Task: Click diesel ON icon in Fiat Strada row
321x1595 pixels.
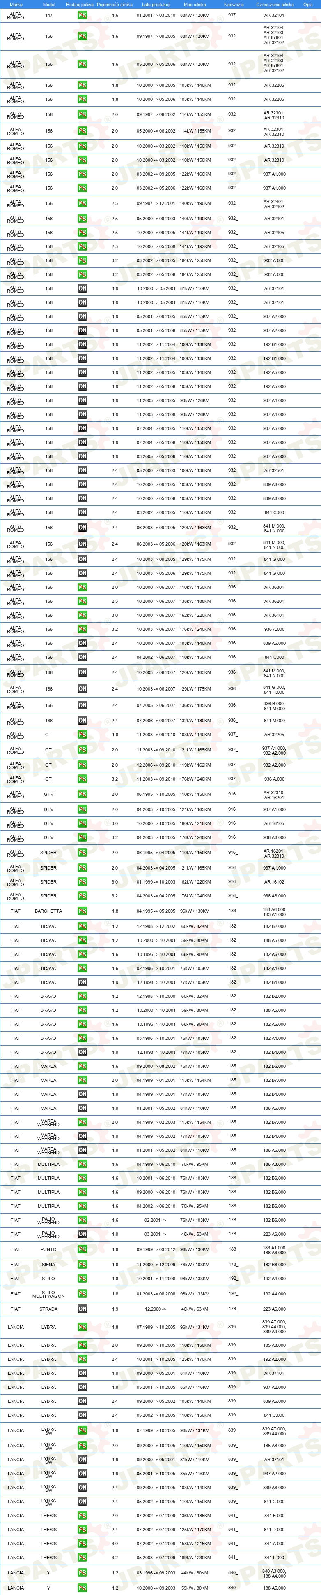Action: (x=82, y=1309)
